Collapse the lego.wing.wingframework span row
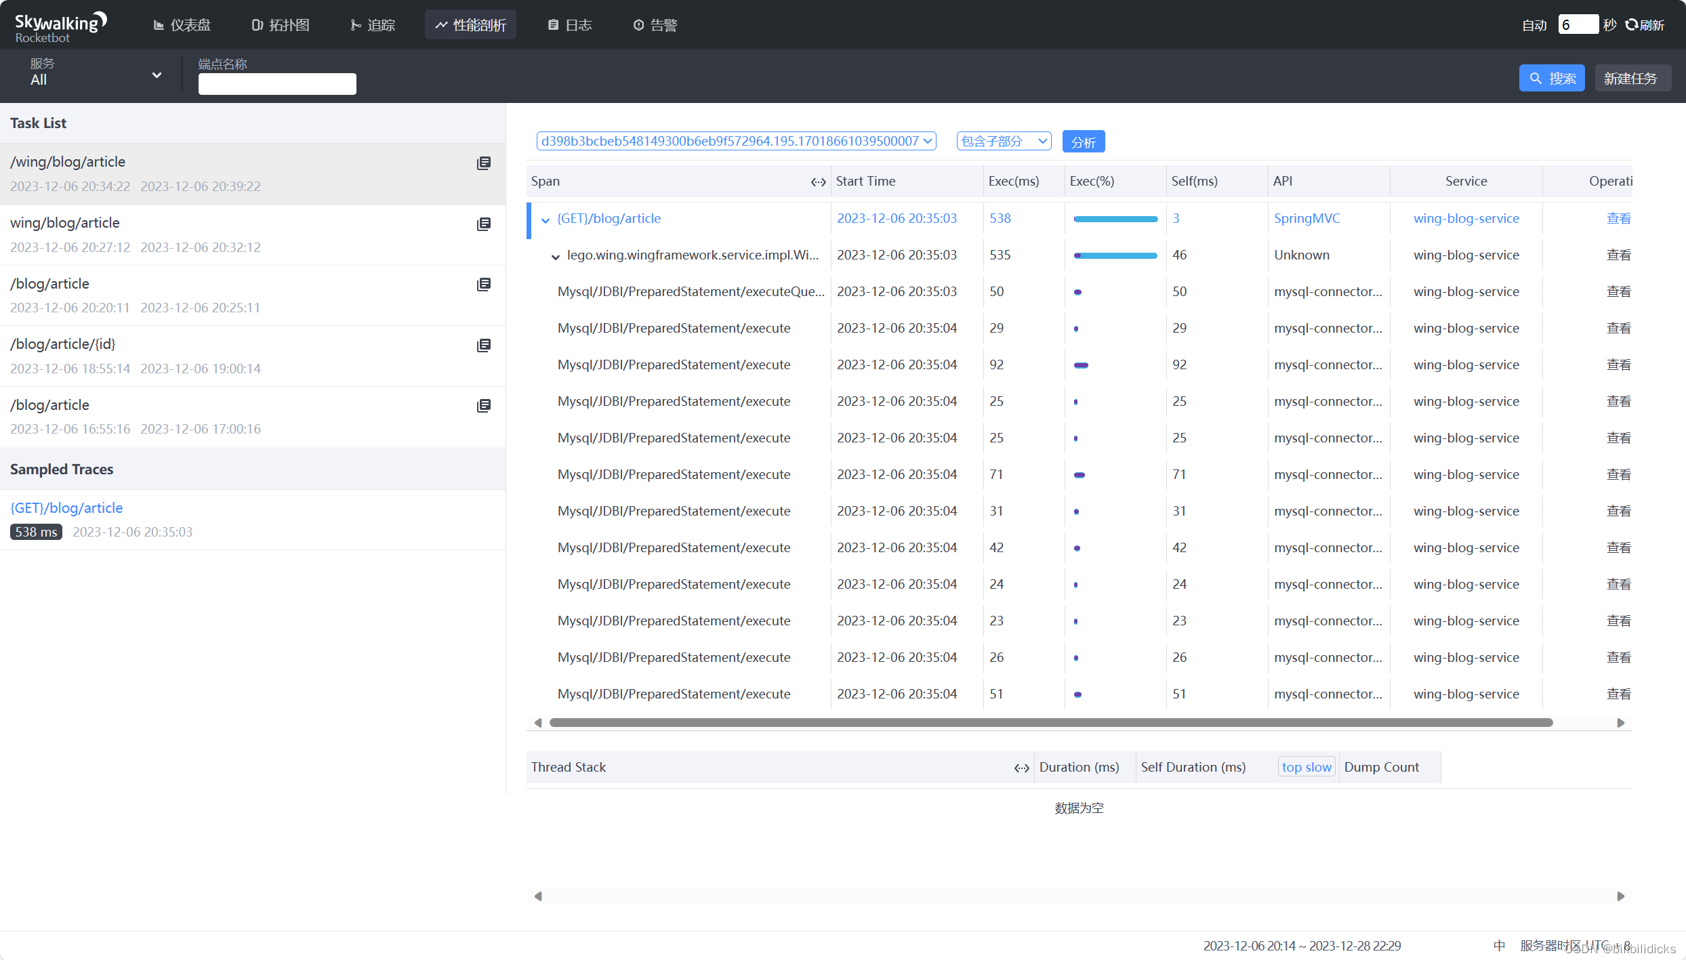The height and width of the screenshot is (960, 1686). tap(555, 256)
